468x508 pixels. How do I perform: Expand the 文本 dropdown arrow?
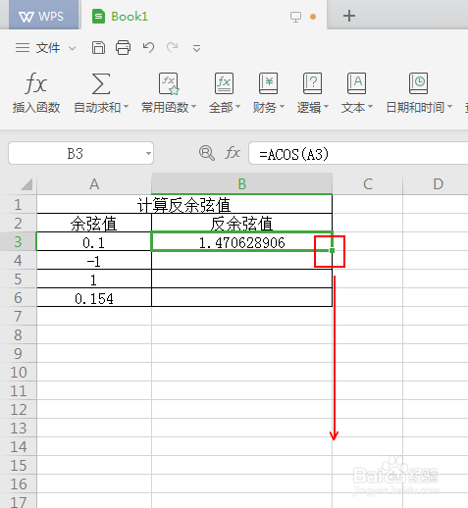370,107
